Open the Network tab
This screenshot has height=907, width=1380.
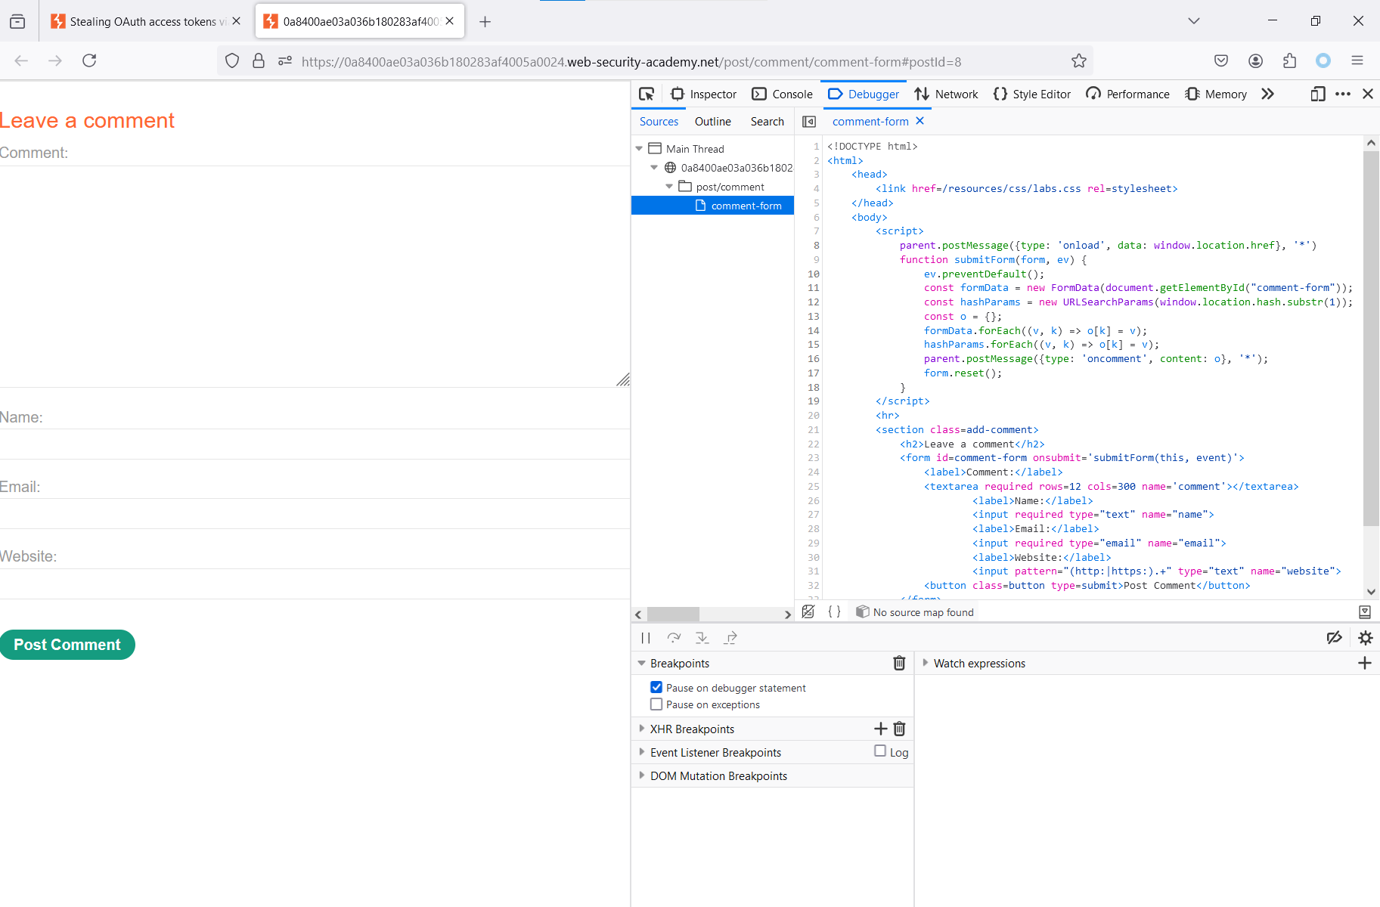click(946, 94)
